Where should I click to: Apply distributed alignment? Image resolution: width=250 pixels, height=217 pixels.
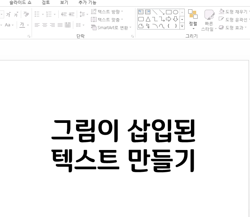(x=68, y=25)
